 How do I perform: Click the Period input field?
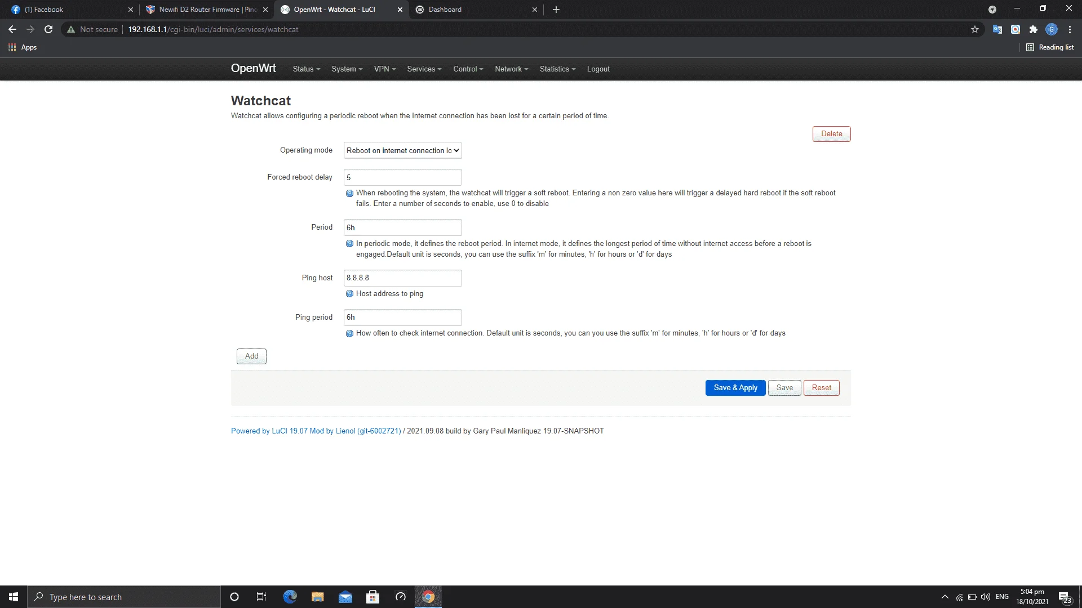pyautogui.click(x=402, y=227)
